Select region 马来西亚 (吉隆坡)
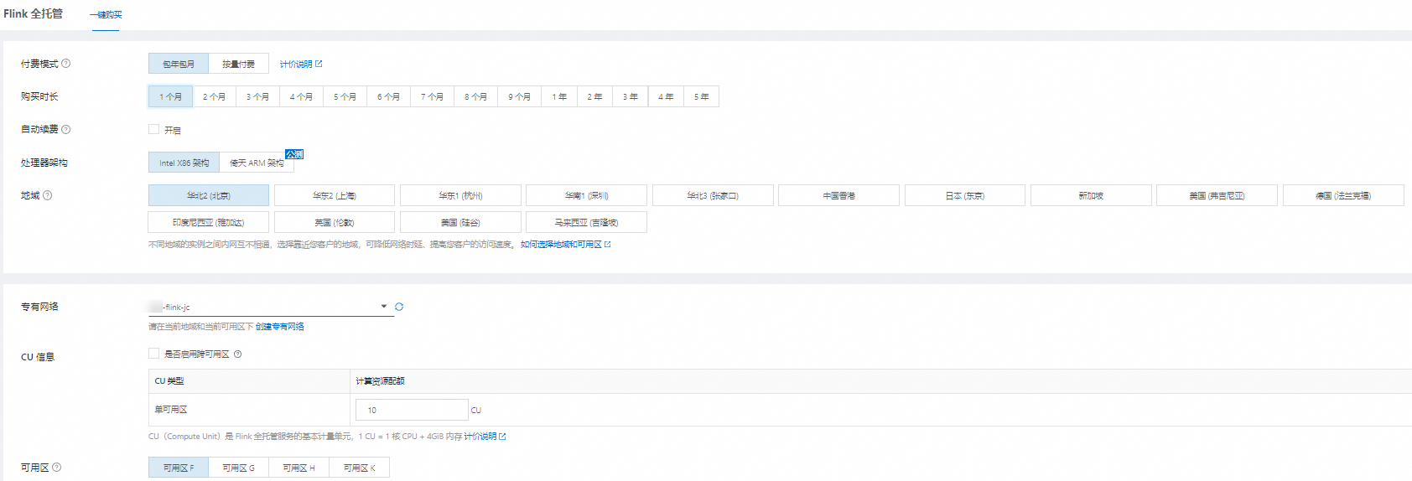This screenshot has width=1412, height=481. (x=587, y=222)
